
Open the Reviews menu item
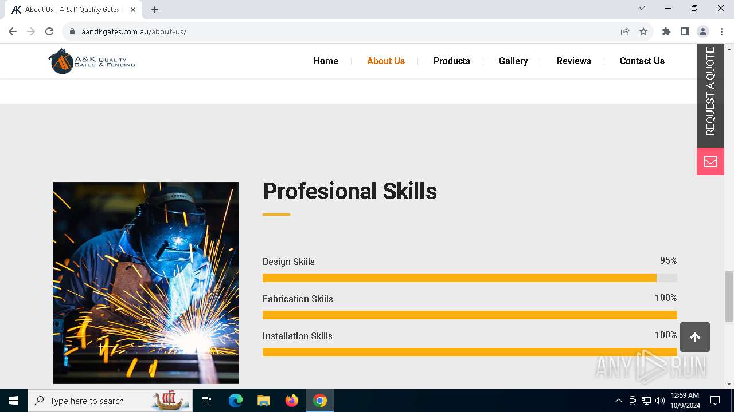click(x=574, y=61)
